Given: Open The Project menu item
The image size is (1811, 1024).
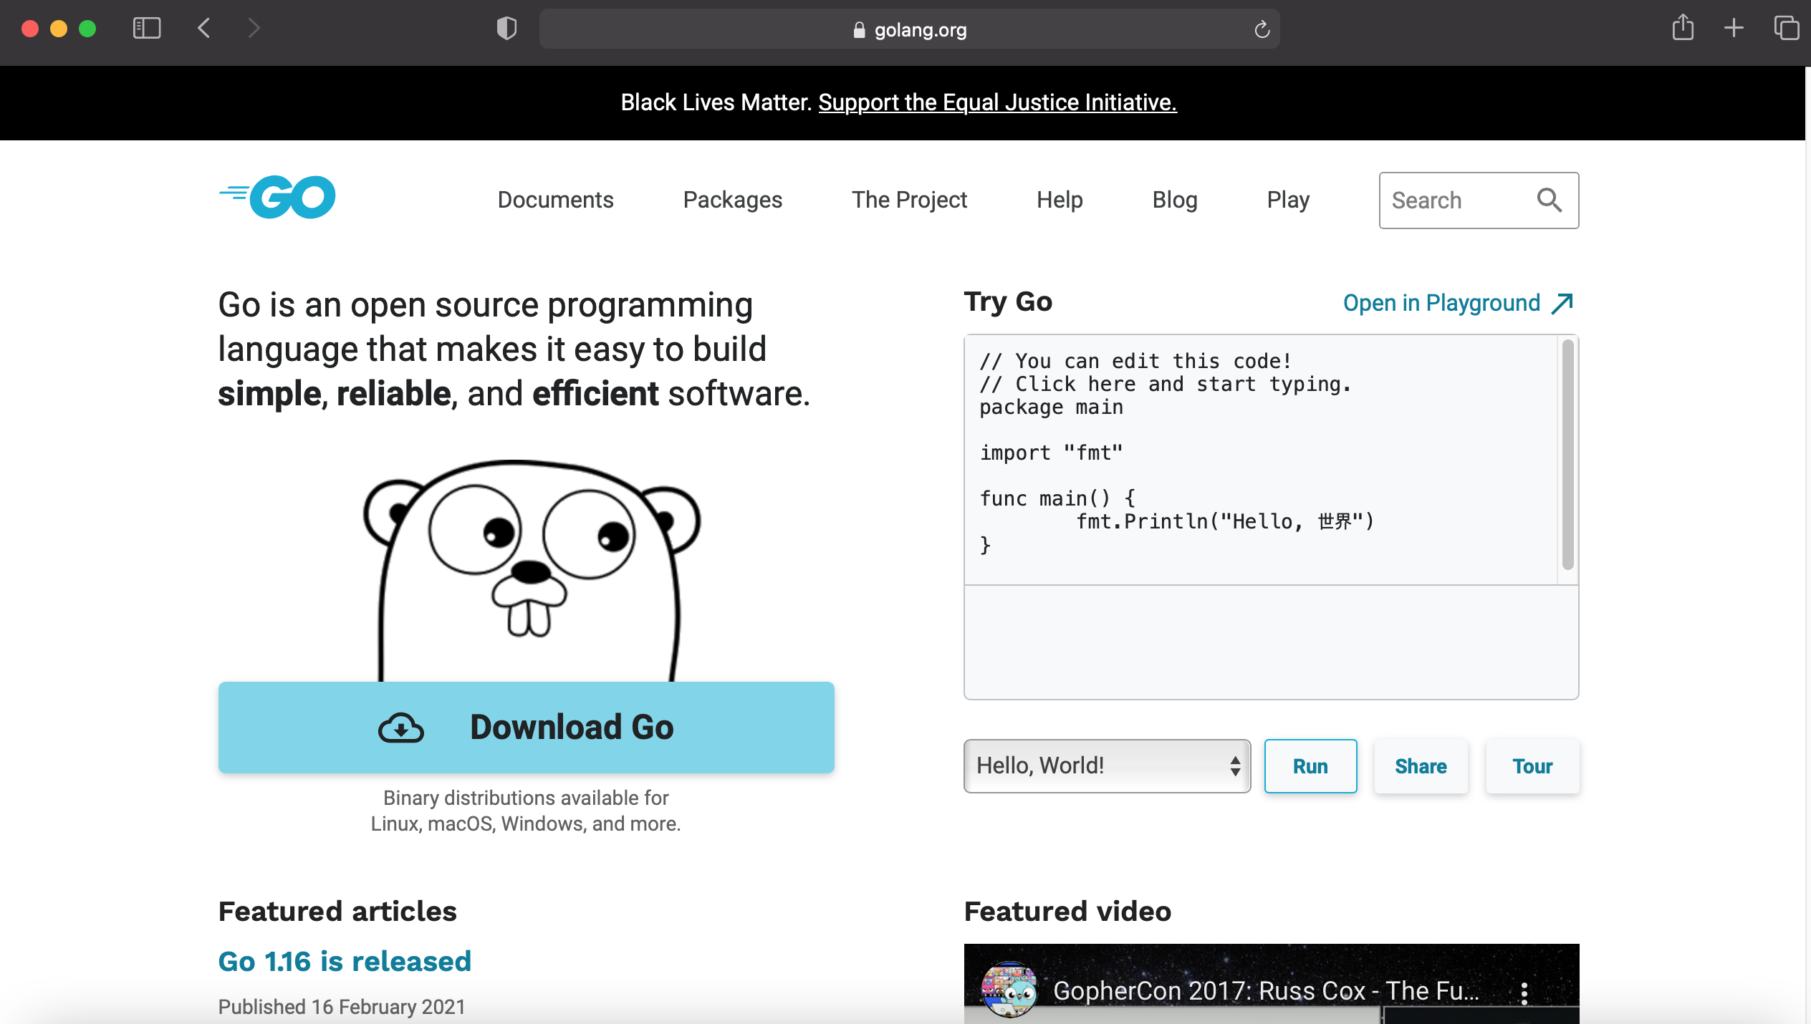Looking at the screenshot, I should pyautogui.click(x=909, y=200).
